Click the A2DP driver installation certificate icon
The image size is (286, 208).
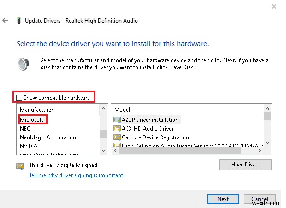[x=117, y=120]
